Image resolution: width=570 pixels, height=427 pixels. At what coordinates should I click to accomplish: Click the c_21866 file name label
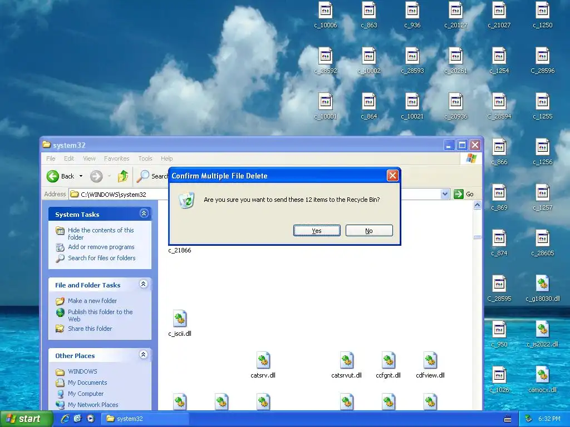pos(180,250)
